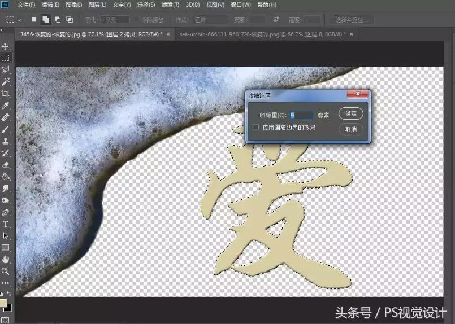Toggle the 消除锯齿 anti-alias checkbox
This screenshot has height=324, width=455.
point(136,20)
